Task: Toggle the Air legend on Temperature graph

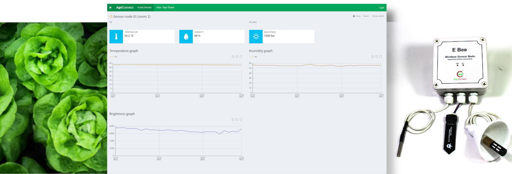Action: 114,57
